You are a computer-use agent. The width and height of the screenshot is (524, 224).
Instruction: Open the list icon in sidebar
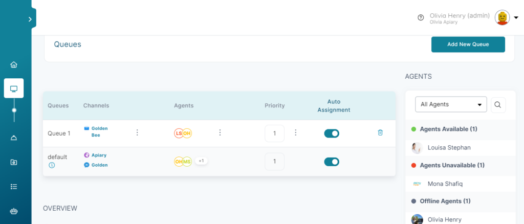point(14,187)
